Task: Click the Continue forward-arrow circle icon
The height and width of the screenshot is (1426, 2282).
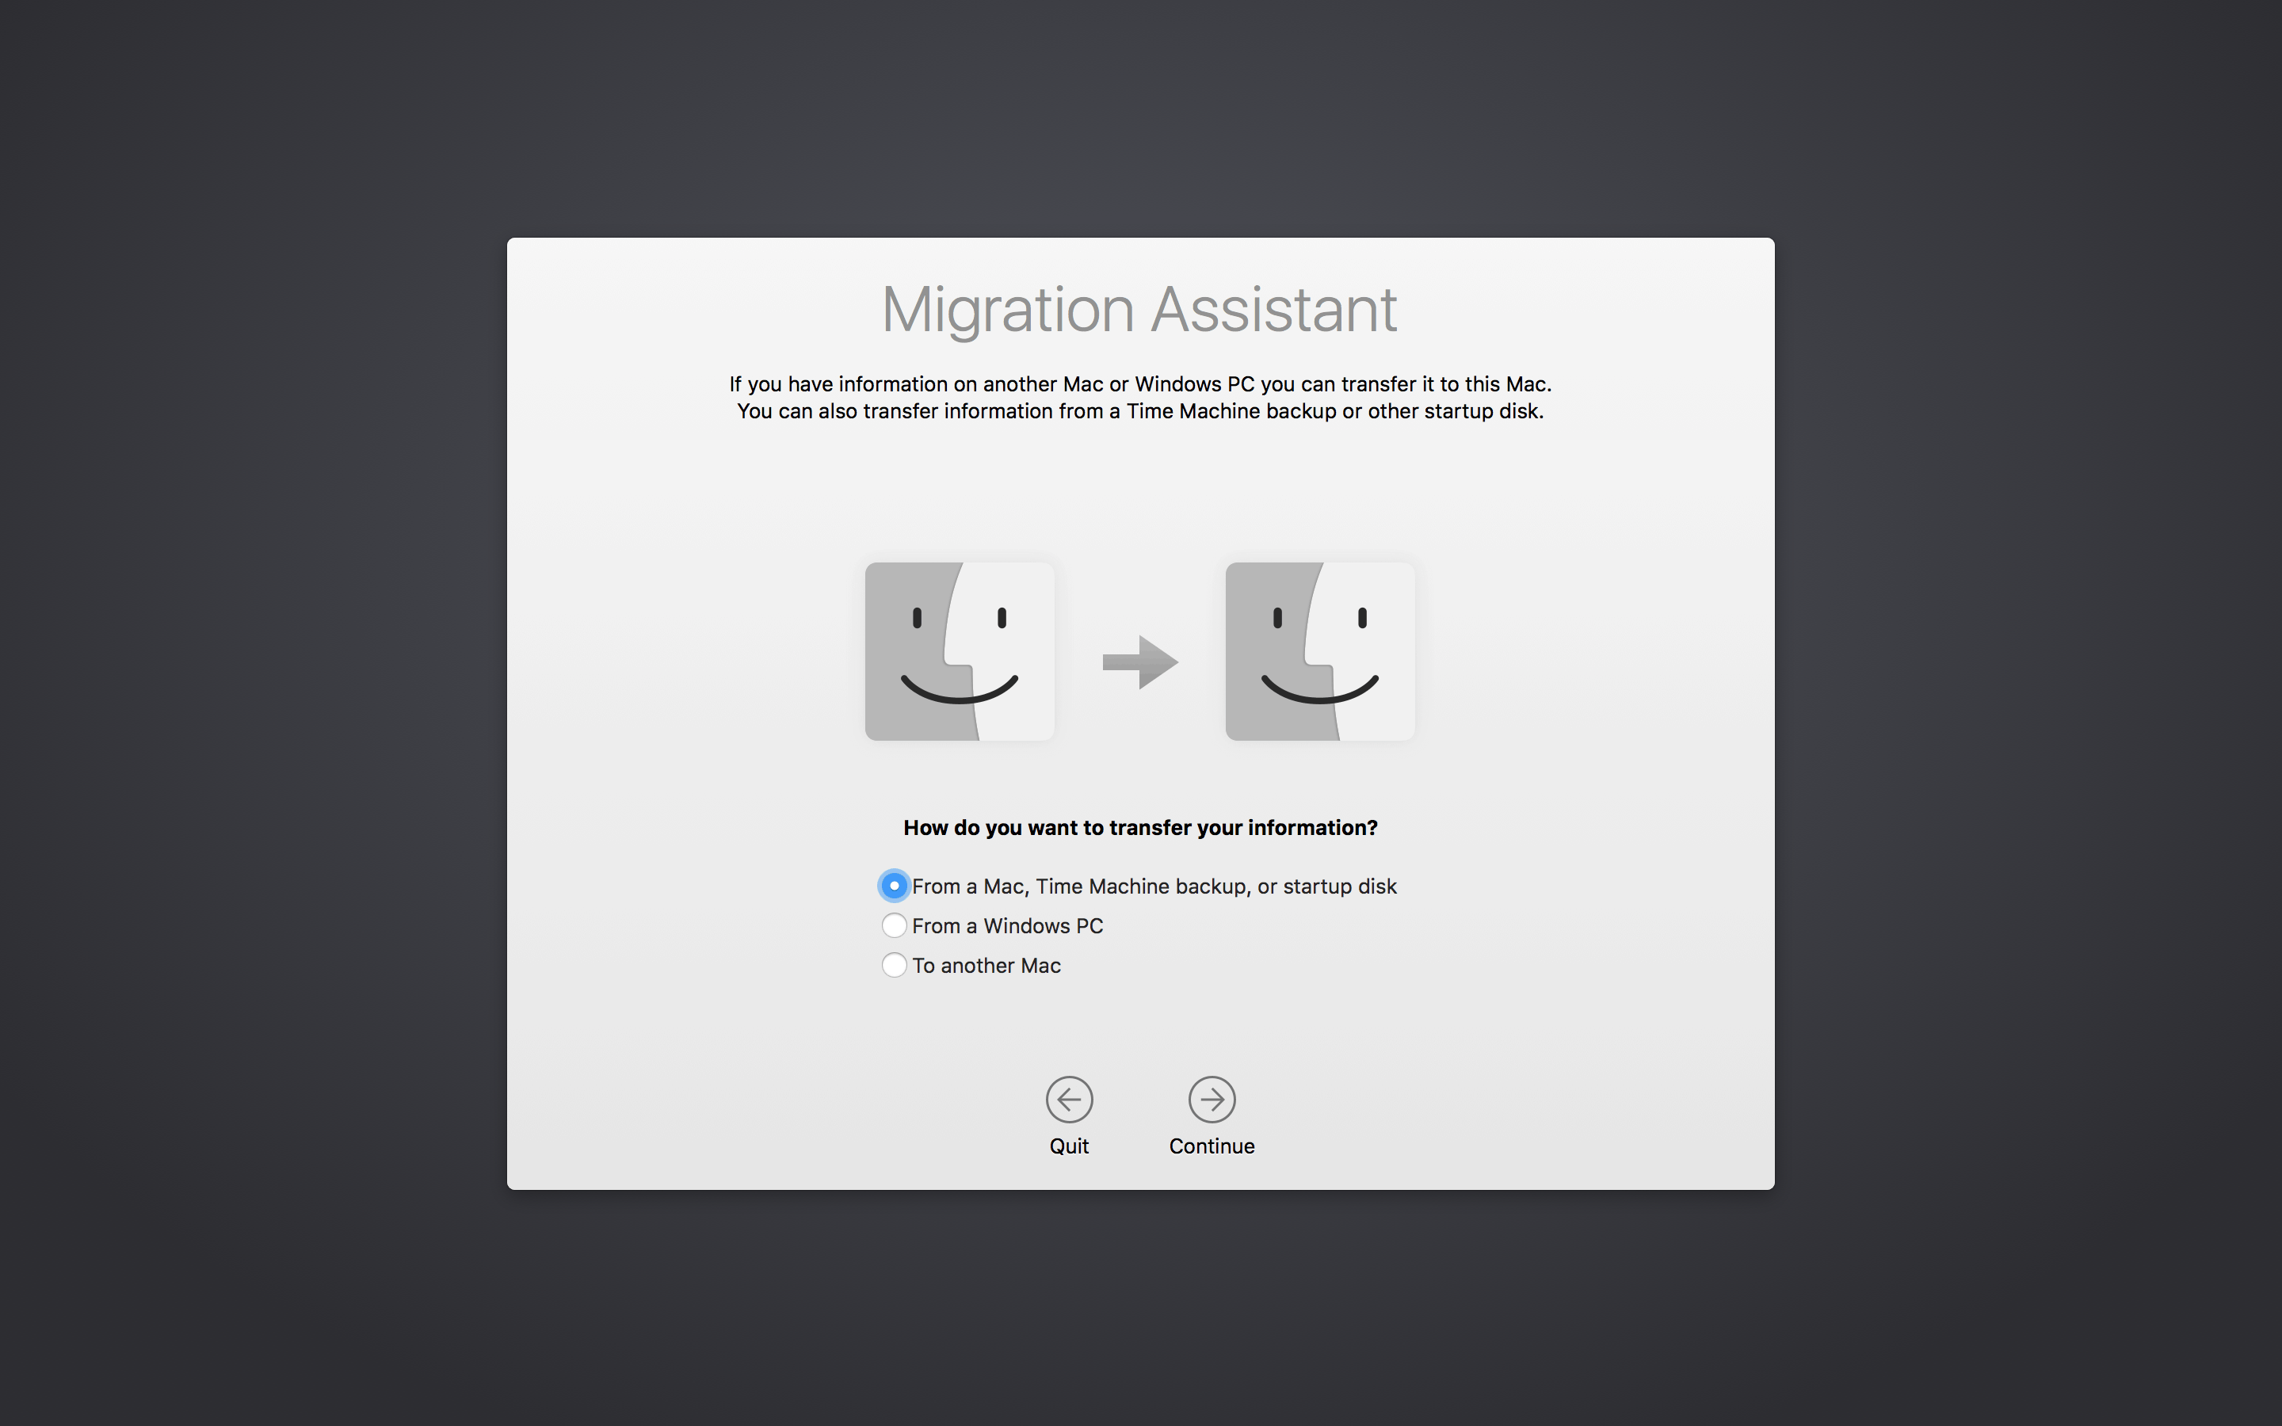Action: 1211,1099
